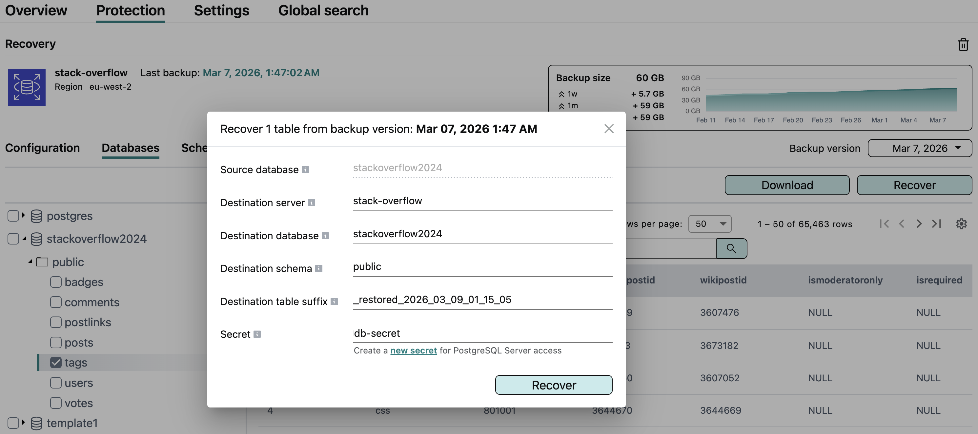Image resolution: width=978 pixels, height=434 pixels.
Task: Switch to the Settings tab
Action: click(221, 10)
